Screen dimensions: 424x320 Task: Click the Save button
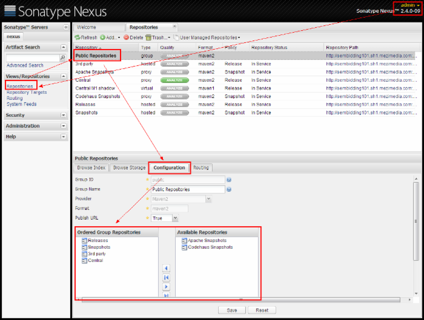pos(232,310)
